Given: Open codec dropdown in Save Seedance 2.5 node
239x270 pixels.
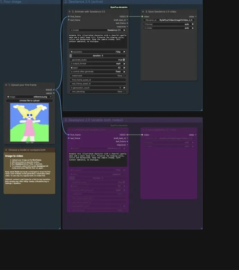Looking at the screenshot, I should click(x=169, y=28).
